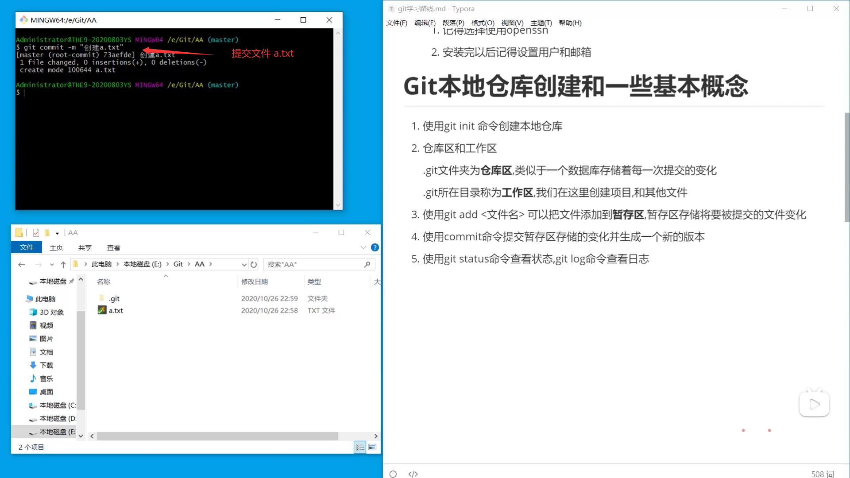
Task: Open the address bar history dropdown
Action: 244,264
